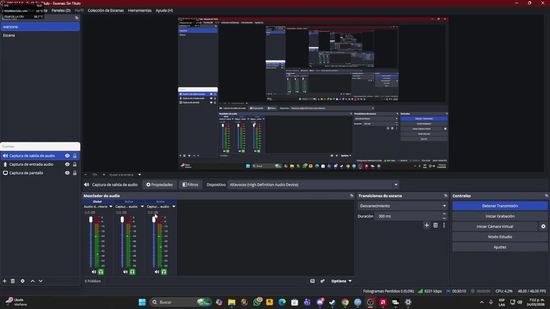Switch to Modo Estudio

pos(500,237)
